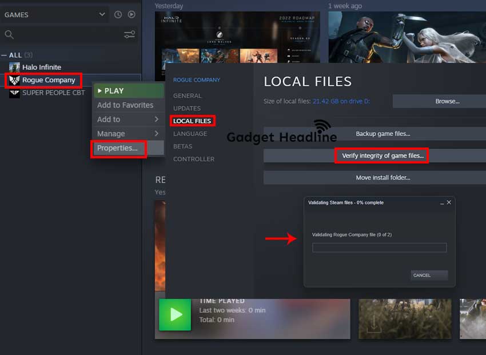Viewport: 486px width, 355px height.
Task: Select the SUPER PEOPLE CBT game icon
Action: 13,94
